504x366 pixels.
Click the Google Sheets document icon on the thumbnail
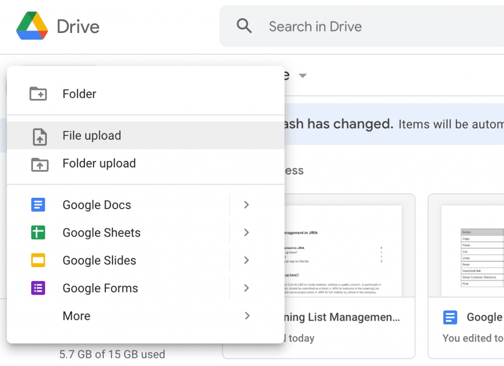coord(450,317)
